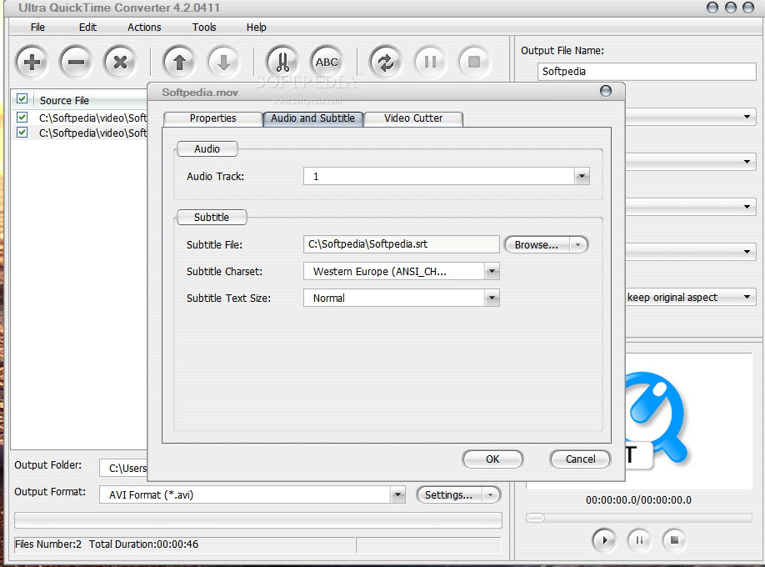Open the Subtitle Text Size dropdown

point(492,298)
